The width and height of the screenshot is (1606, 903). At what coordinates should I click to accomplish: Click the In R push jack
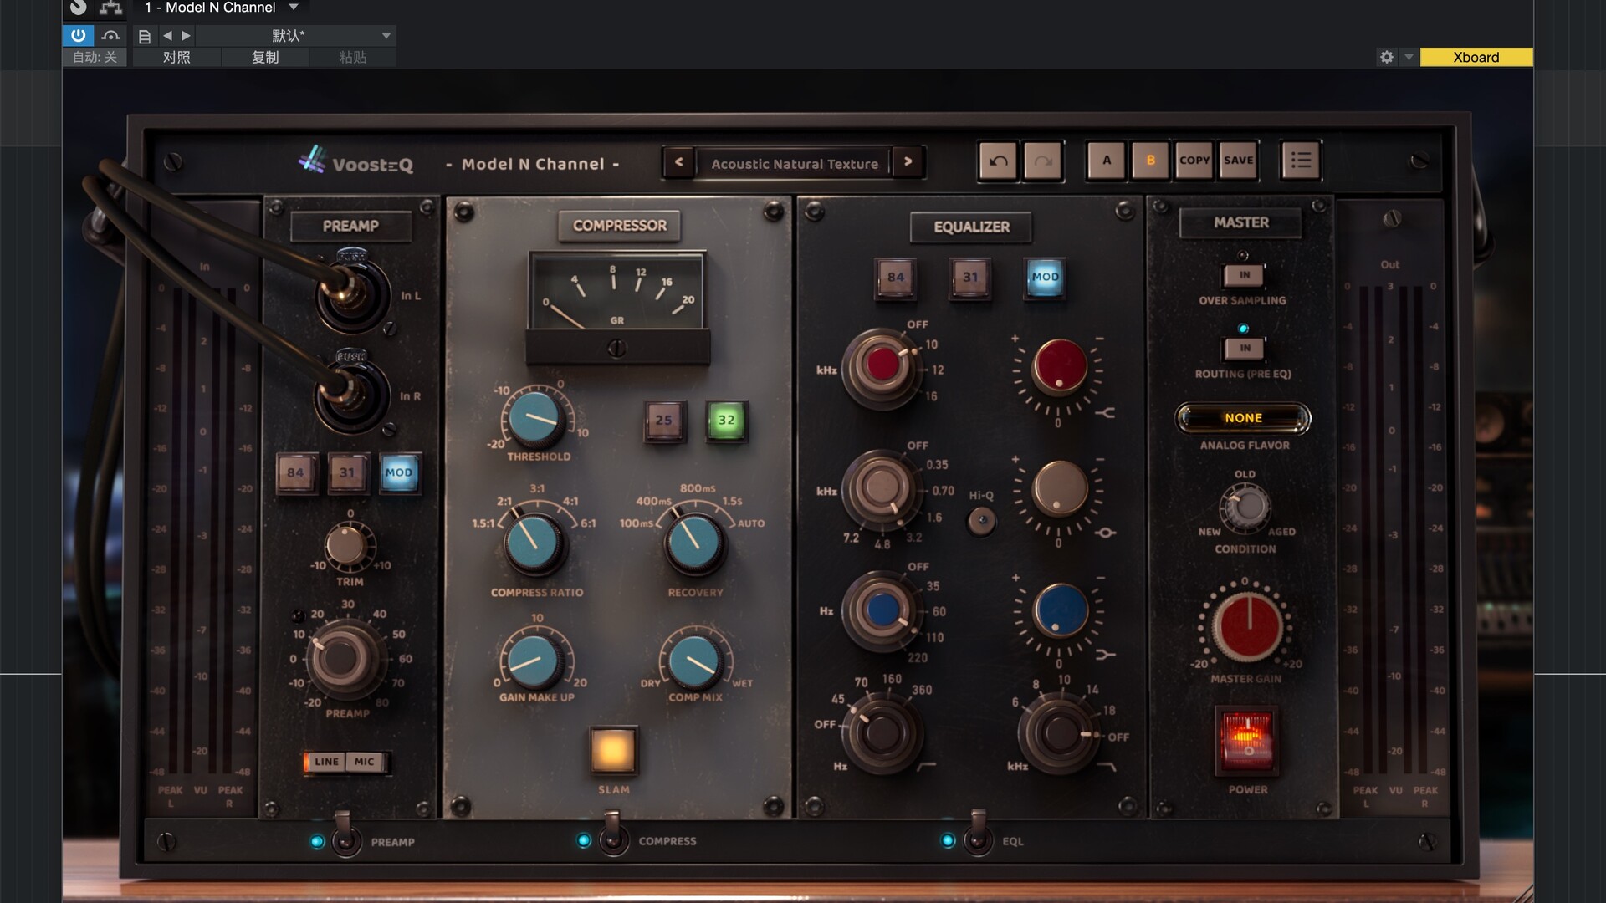click(351, 395)
